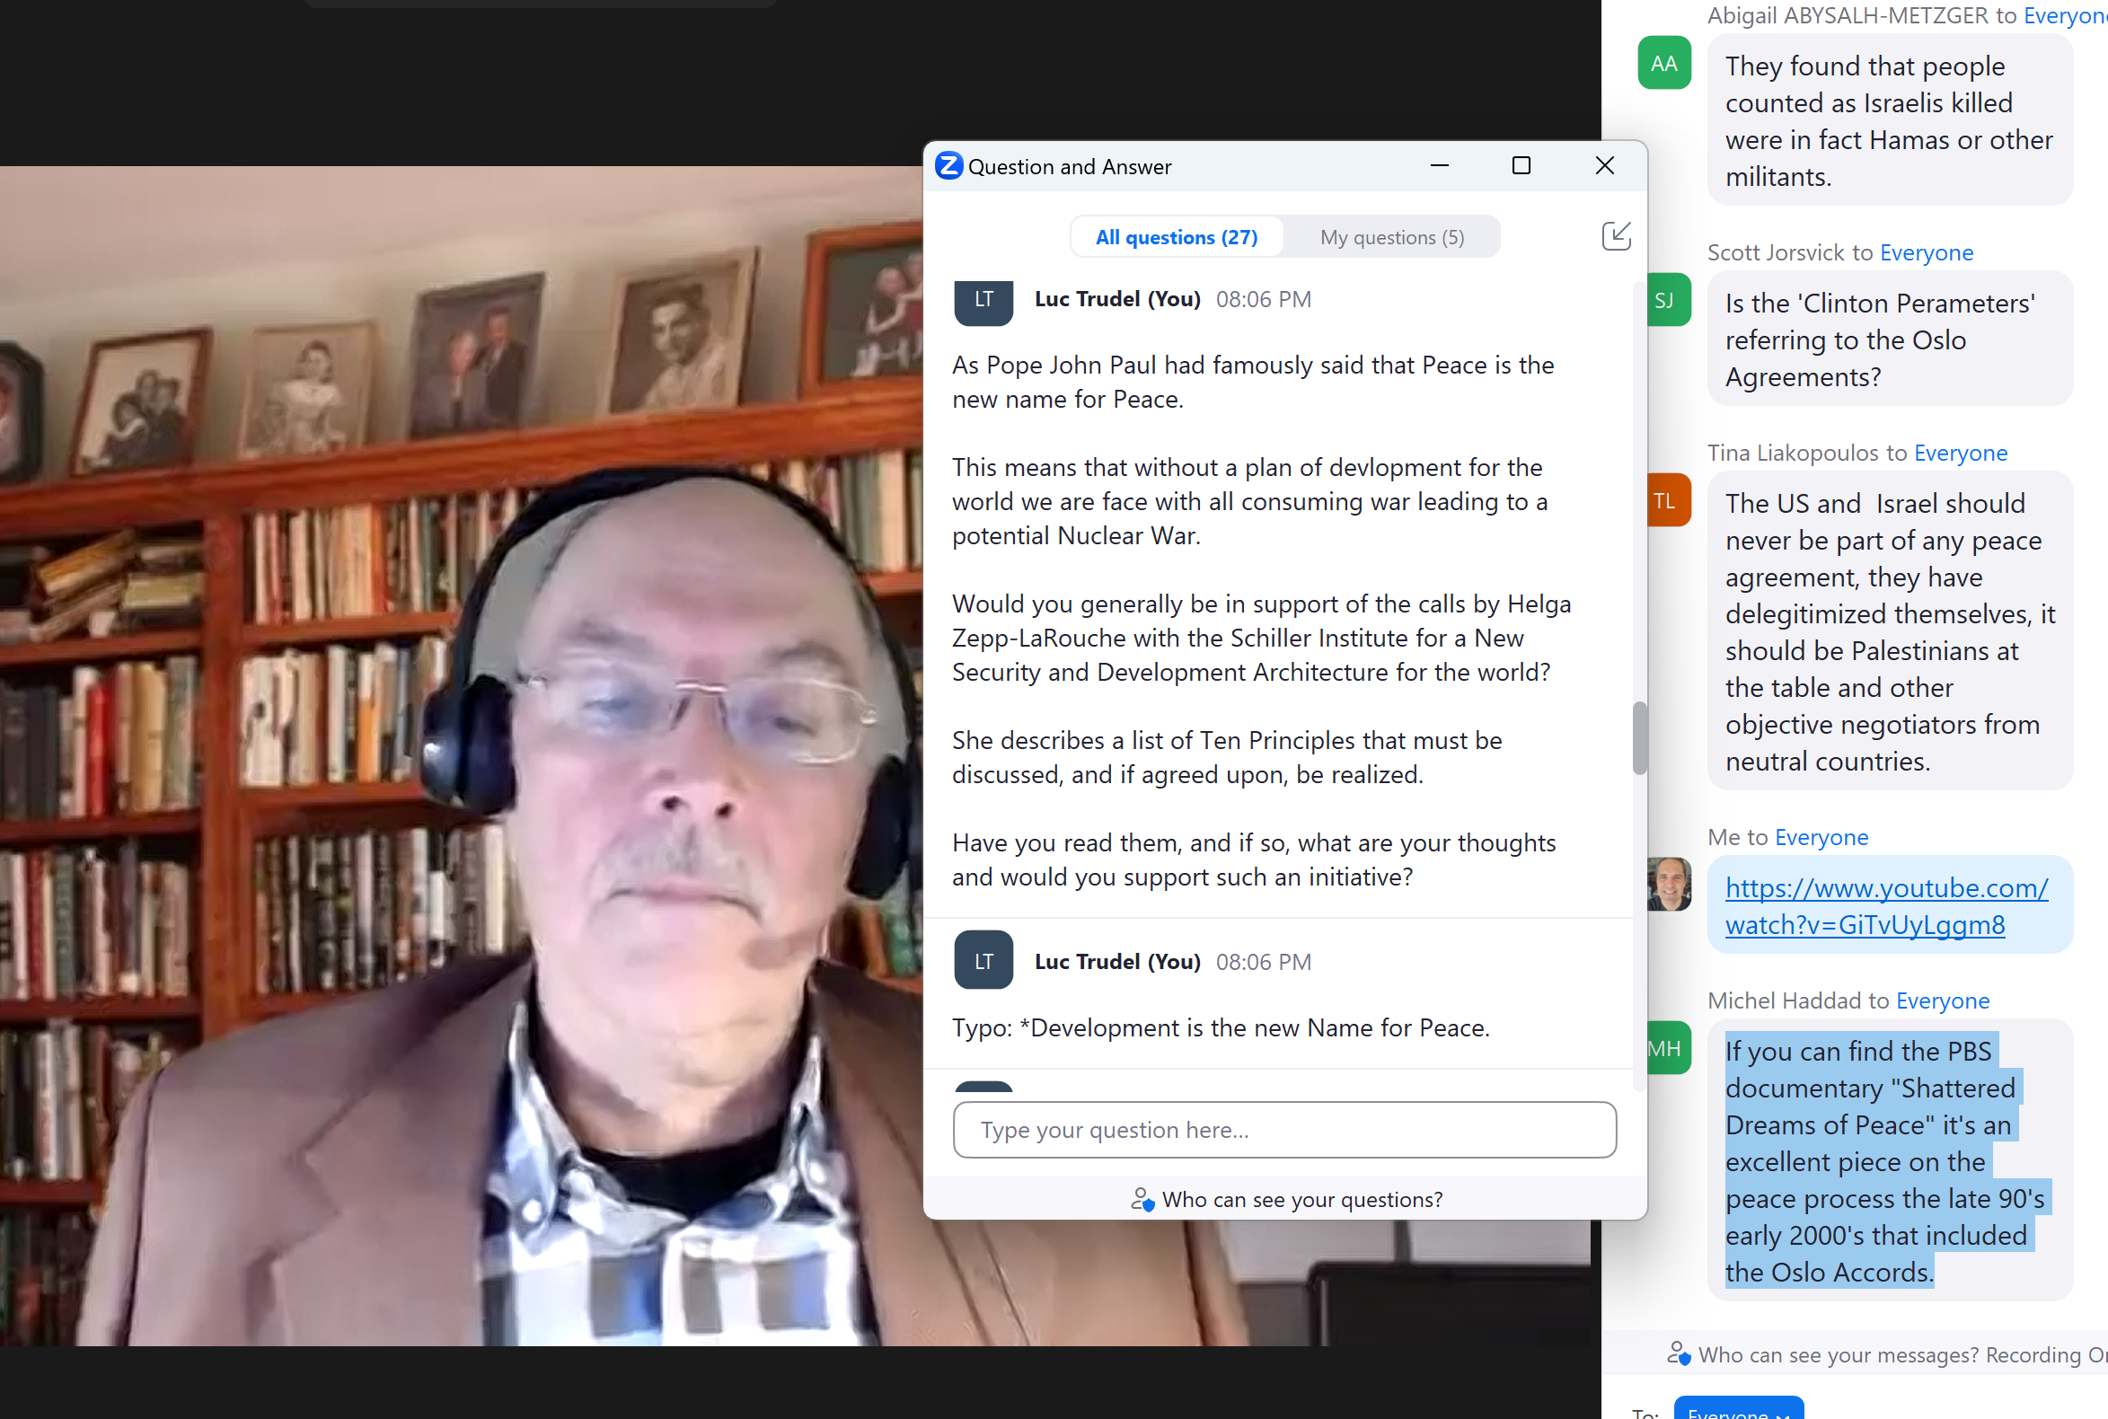This screenshot has width=2108, height=1419.
Task: Click the 'Everyone' link after 'Me to'
Action: [x=1821, y=837]
